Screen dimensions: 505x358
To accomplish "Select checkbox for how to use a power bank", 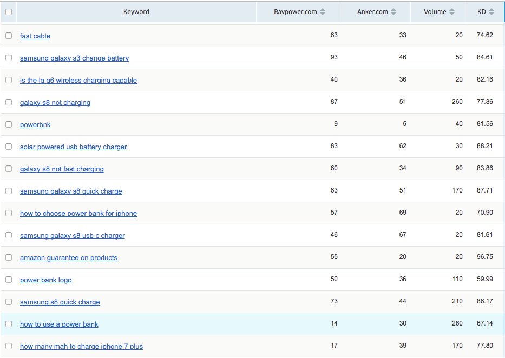I will pyautogui.click(x=9, y=324).
